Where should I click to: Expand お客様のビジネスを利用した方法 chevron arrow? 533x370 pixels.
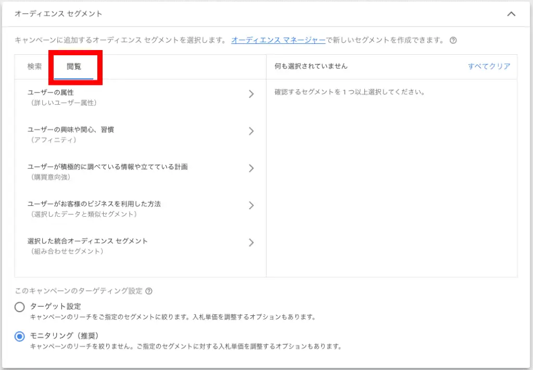click(x=251, y=205)
